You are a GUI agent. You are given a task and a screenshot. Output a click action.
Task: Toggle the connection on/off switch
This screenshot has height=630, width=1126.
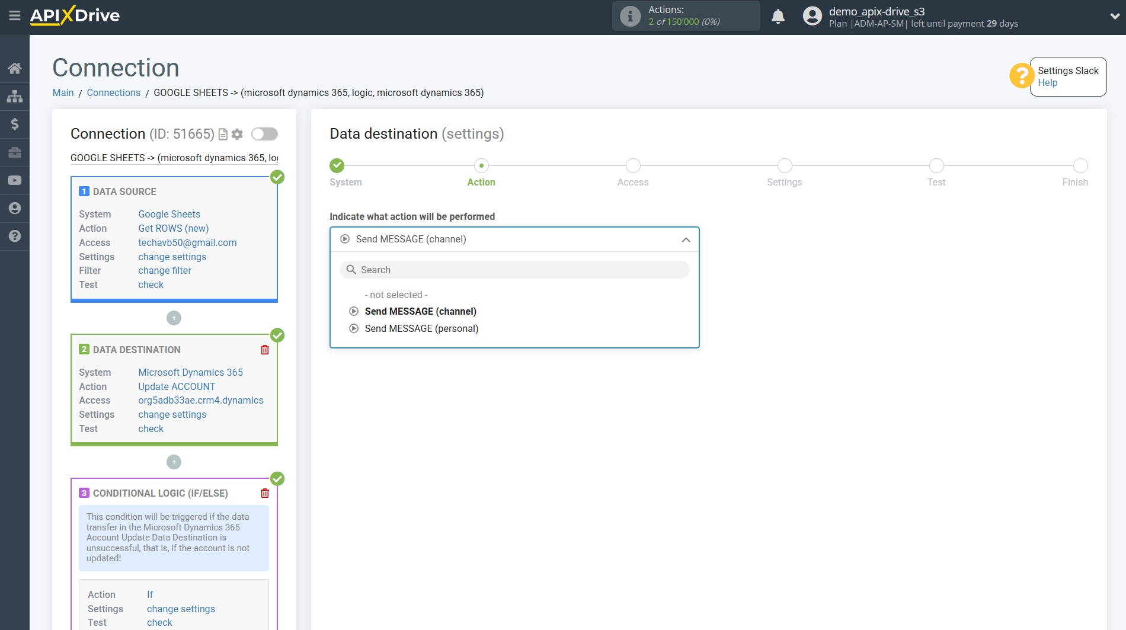[264, 134]
